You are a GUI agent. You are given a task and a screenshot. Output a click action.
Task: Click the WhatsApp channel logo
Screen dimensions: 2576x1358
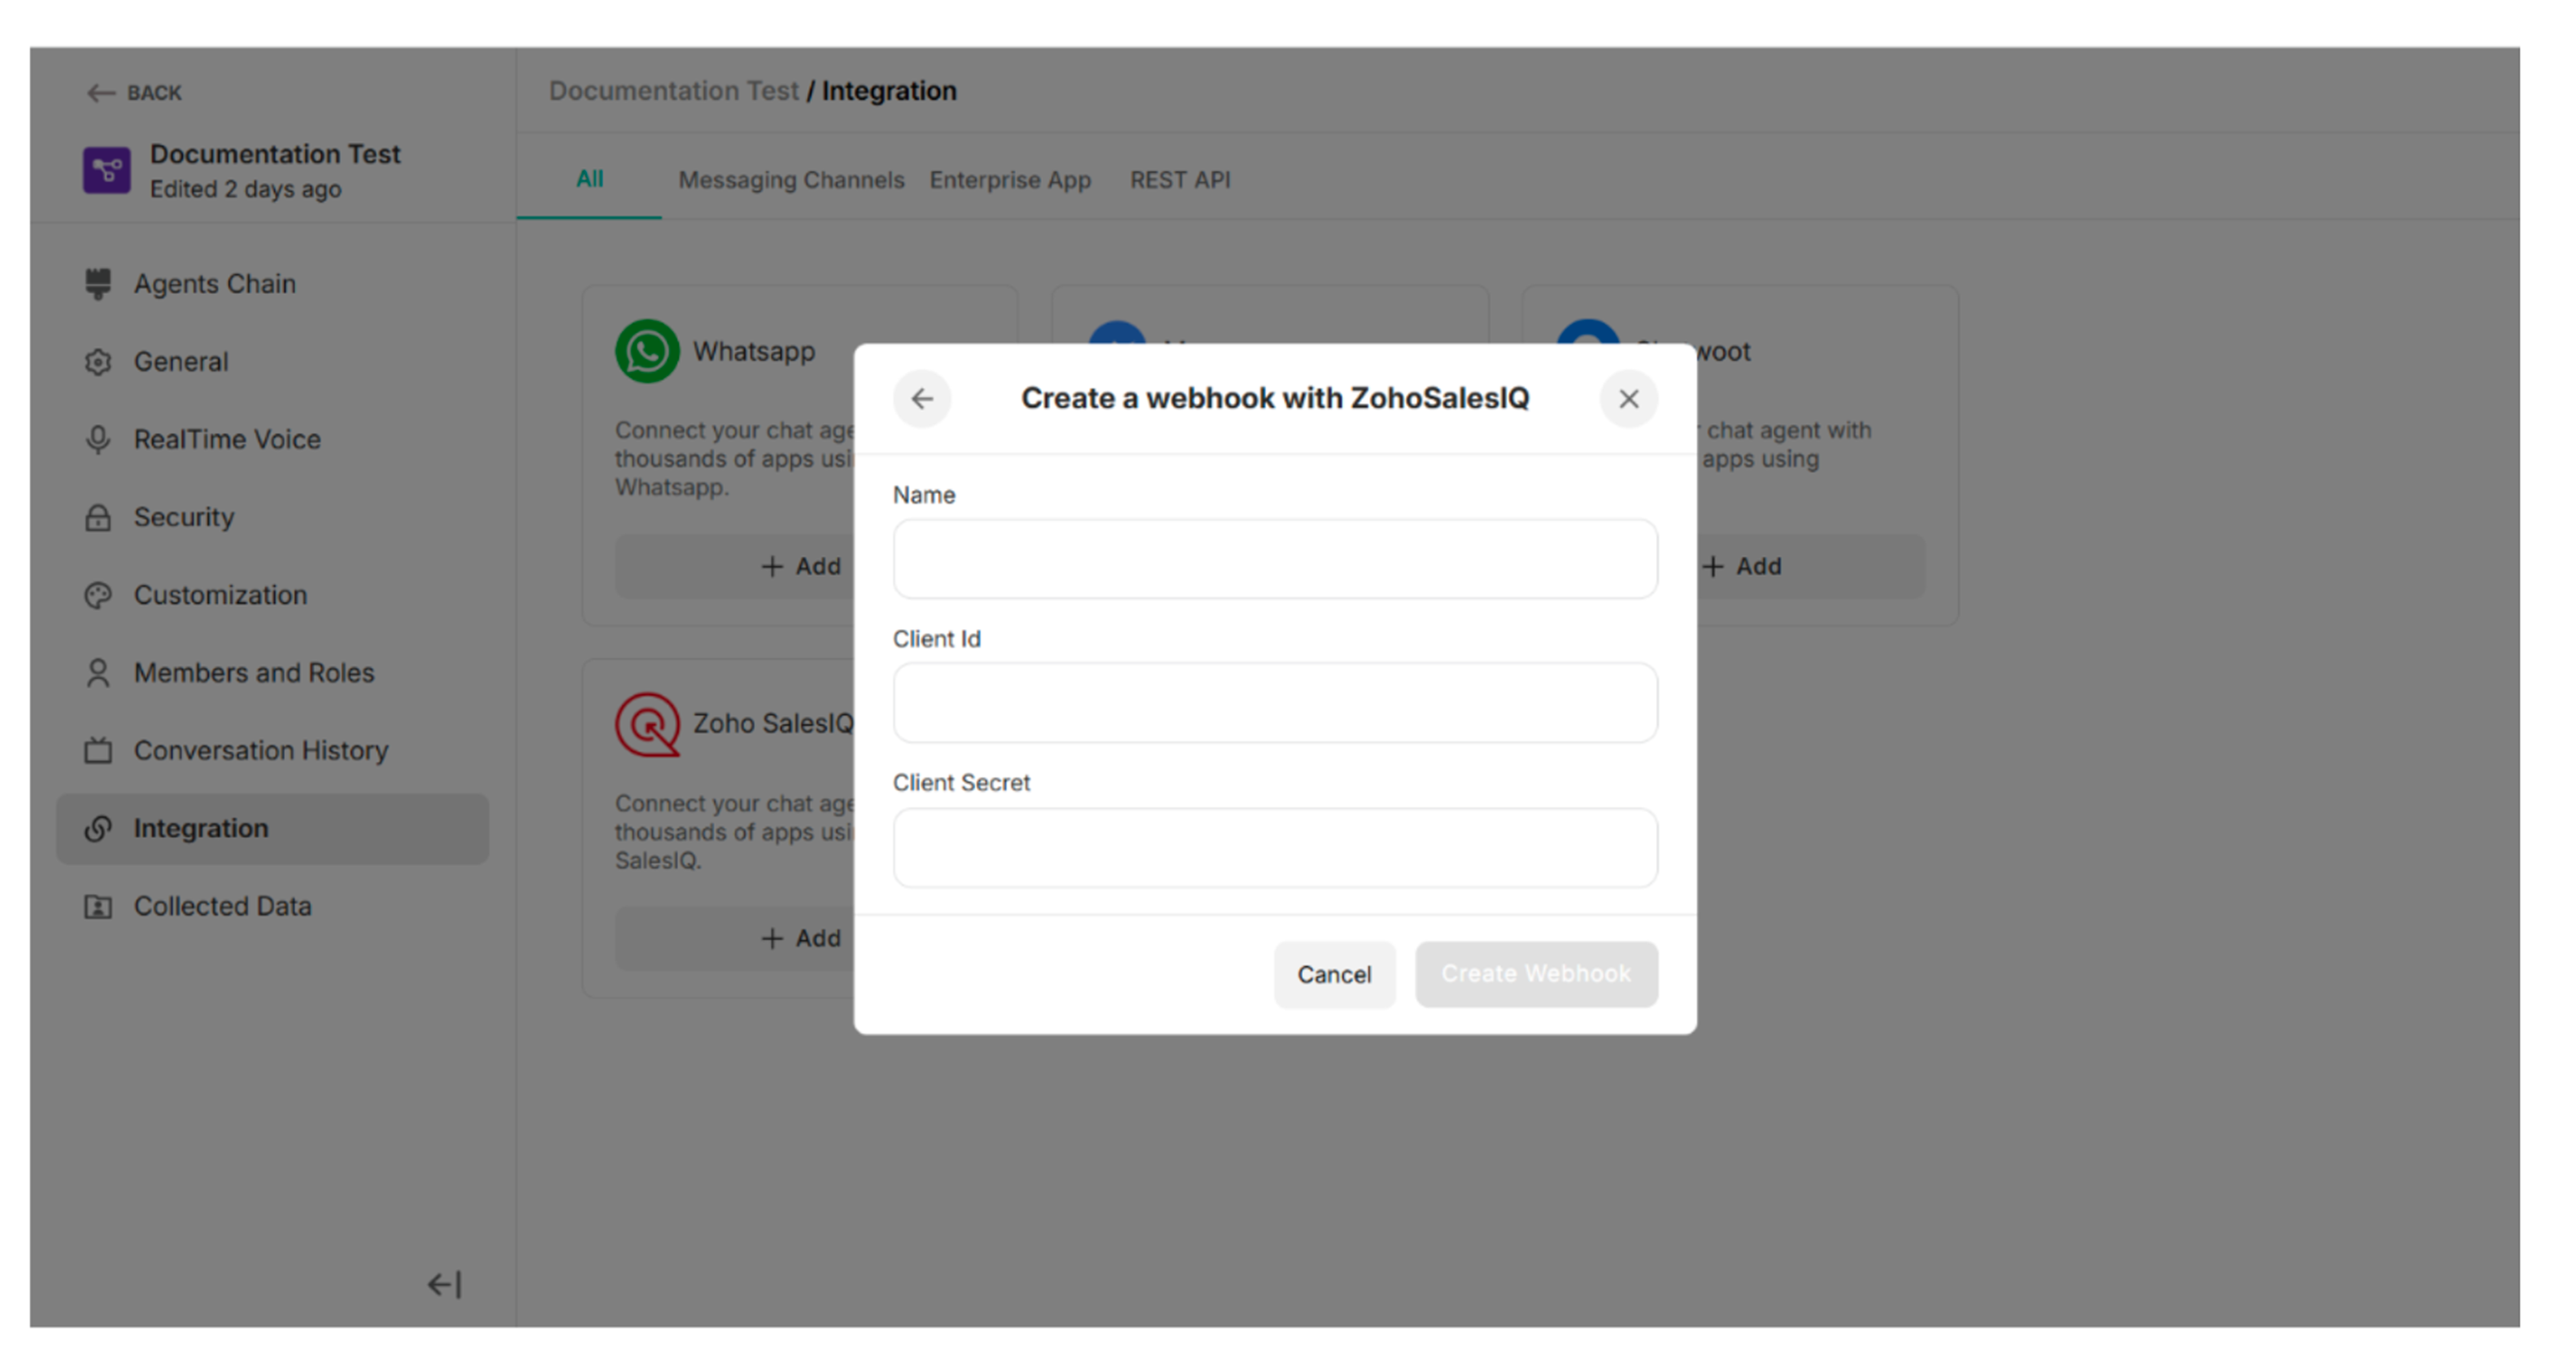pyautogui.click(x=647, y=351)
